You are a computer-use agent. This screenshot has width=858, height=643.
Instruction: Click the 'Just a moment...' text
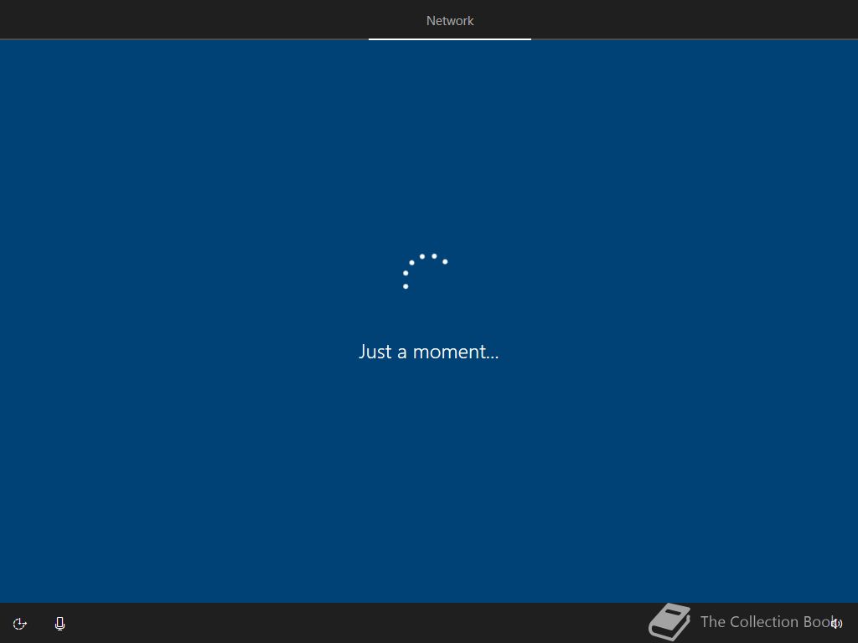point(428,352)
